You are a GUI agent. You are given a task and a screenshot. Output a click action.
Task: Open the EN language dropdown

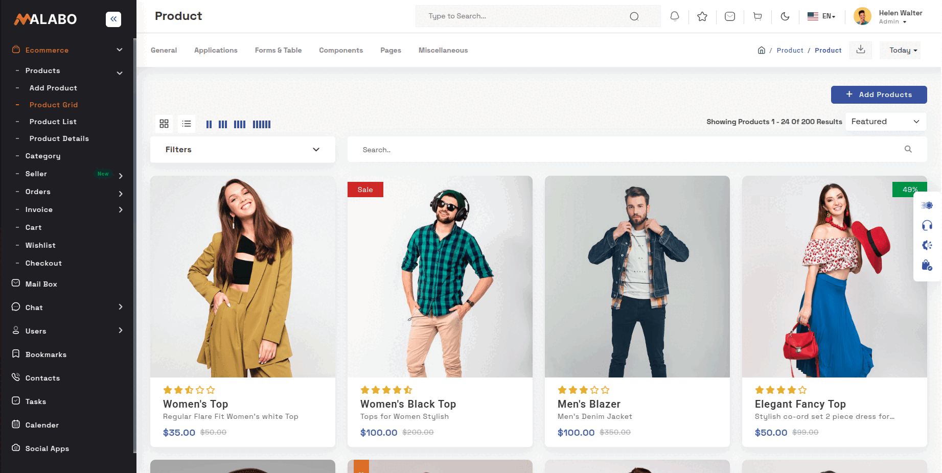coord(821,16)
